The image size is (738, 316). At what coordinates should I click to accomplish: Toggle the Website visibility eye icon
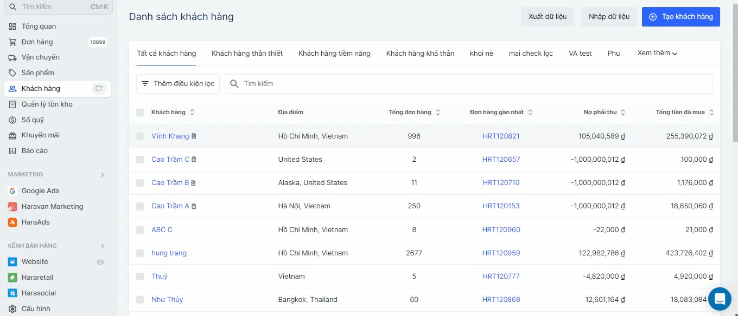100,262
